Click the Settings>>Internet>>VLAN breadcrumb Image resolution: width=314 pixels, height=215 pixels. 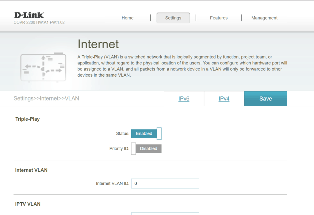(46, 98)
